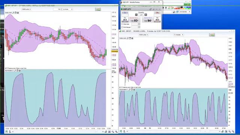Open right chart's lower indicator wrench settings
Screen dimensions: 240x135
click(129, 90)
